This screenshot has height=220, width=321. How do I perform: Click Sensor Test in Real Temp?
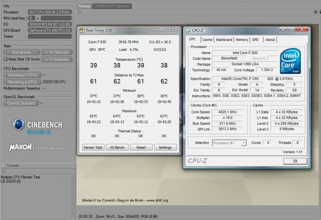tap(93, 147)
